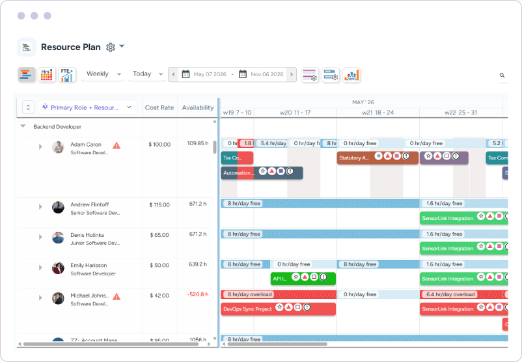Click the square icon on Automation bar

point(281,171)
